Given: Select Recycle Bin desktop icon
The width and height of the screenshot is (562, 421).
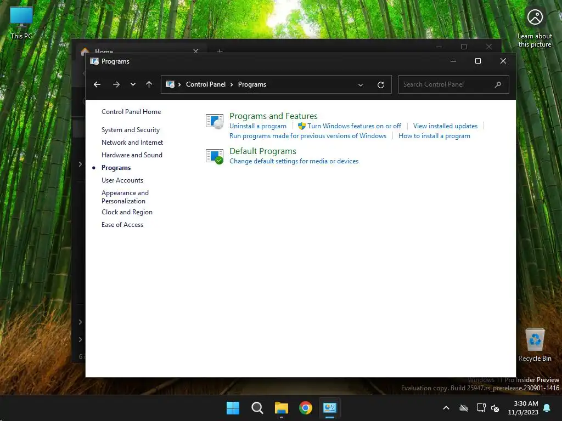Looking at the screenshot, I should point(535,345).
